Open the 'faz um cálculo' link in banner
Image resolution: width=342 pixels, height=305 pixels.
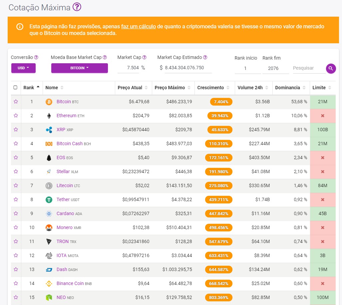139,27
